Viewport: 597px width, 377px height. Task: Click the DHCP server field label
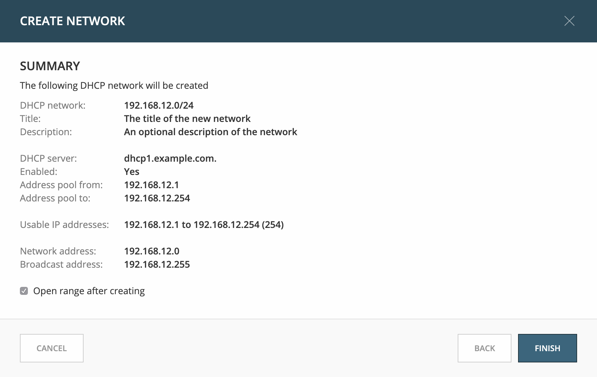point(48,158)
